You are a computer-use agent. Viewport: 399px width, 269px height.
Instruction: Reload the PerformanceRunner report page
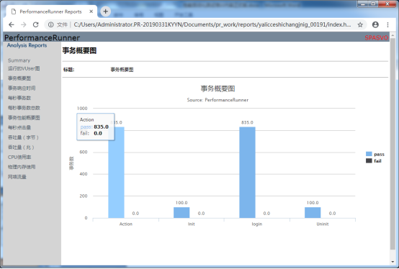(x=35, y=24)
